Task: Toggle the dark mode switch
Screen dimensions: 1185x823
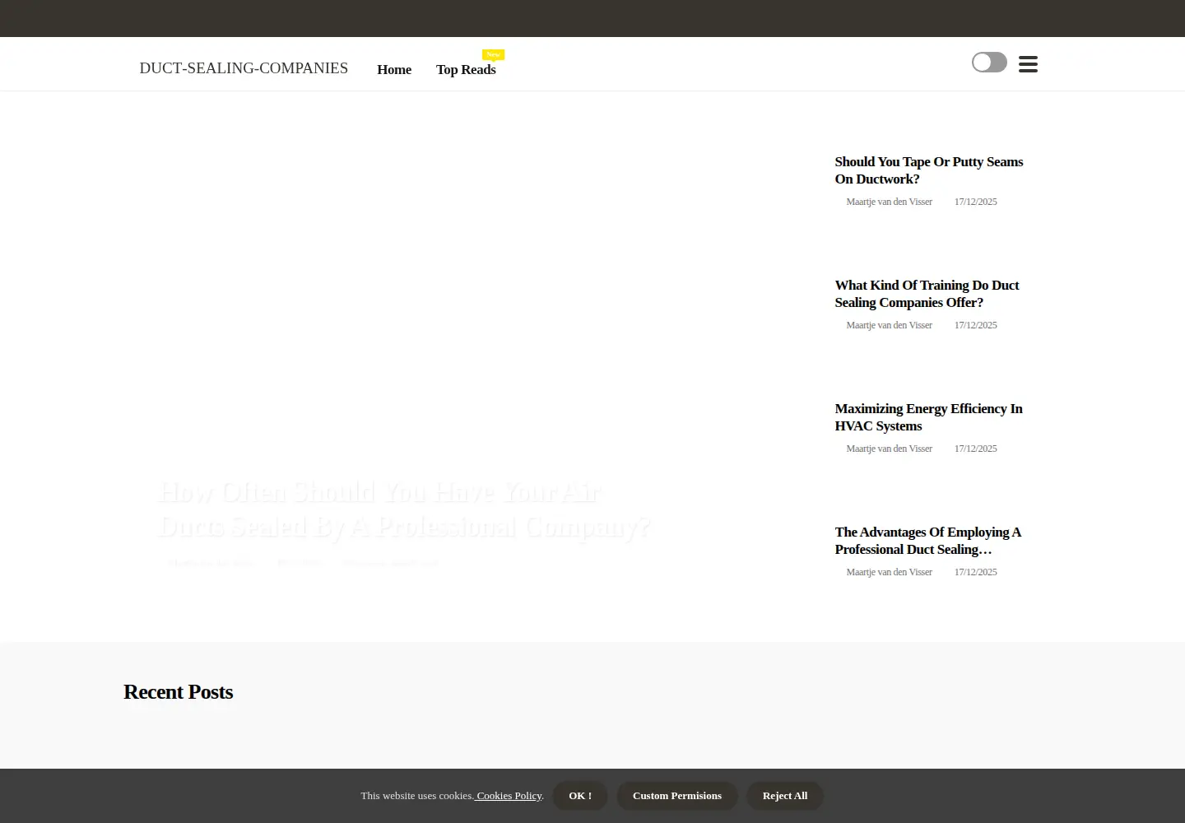Action: pyautogui.click(x=989, y=63)
